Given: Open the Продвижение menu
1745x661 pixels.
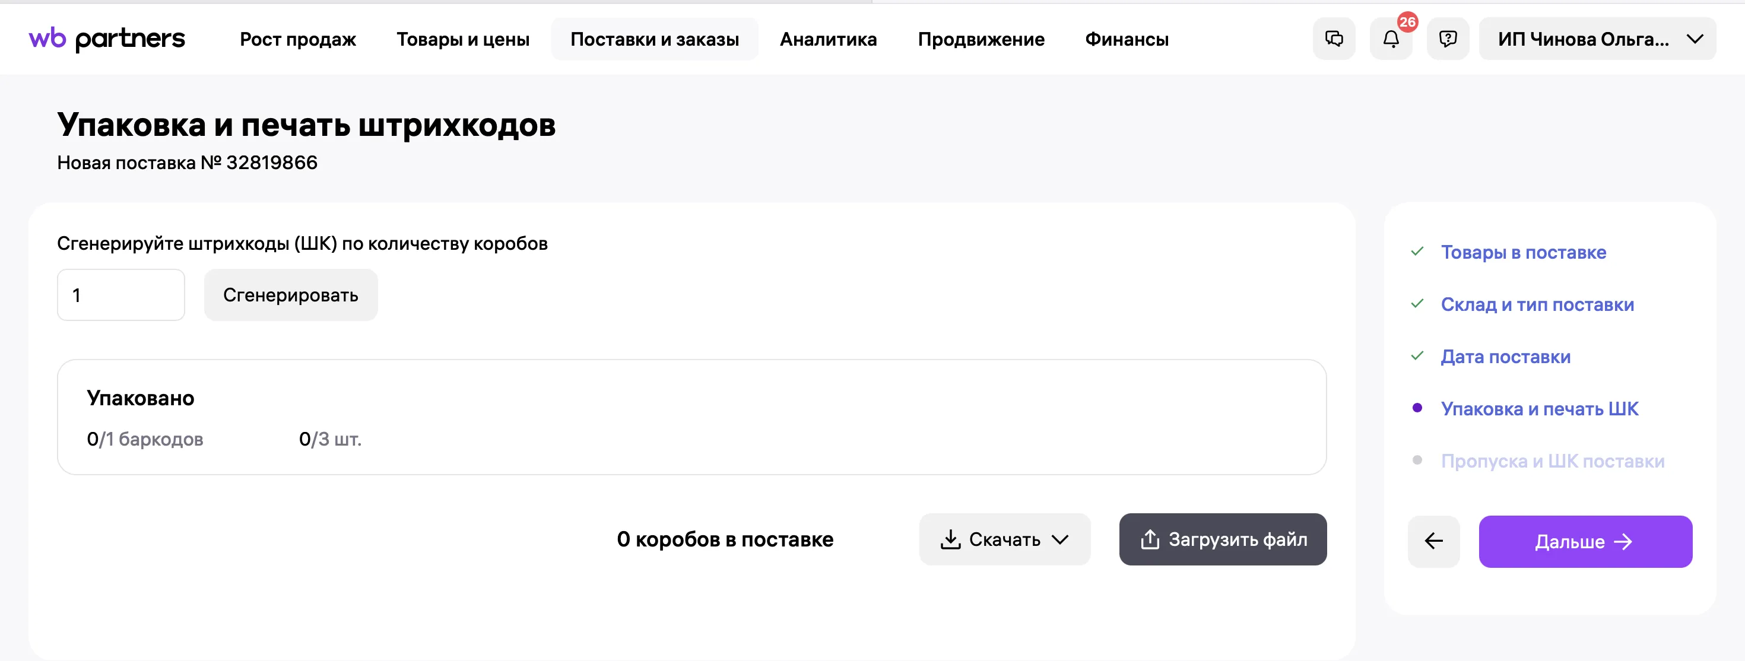Looking at the screenshot, I should click(980, 39).
